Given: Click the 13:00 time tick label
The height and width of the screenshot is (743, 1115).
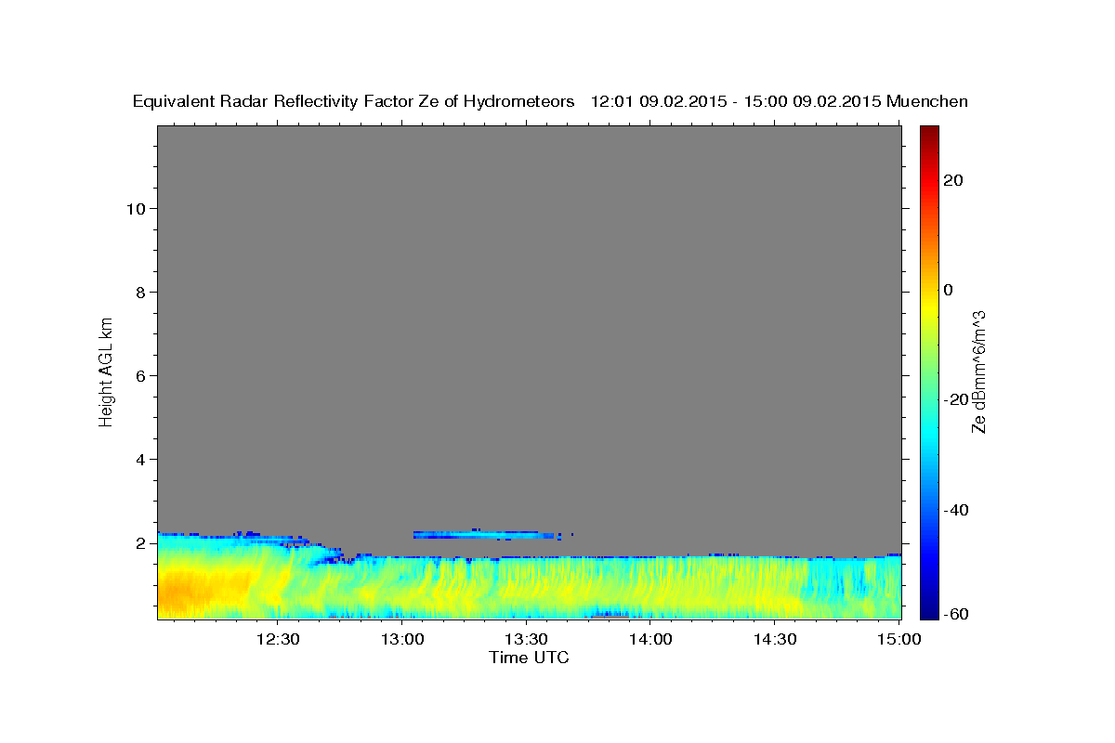Looking at the screenshot, I should point(401,639).
